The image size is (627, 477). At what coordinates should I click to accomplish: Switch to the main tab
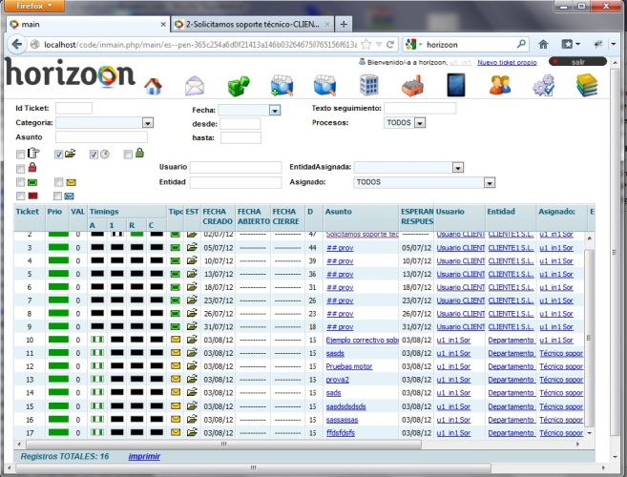(x=88, y=25)
